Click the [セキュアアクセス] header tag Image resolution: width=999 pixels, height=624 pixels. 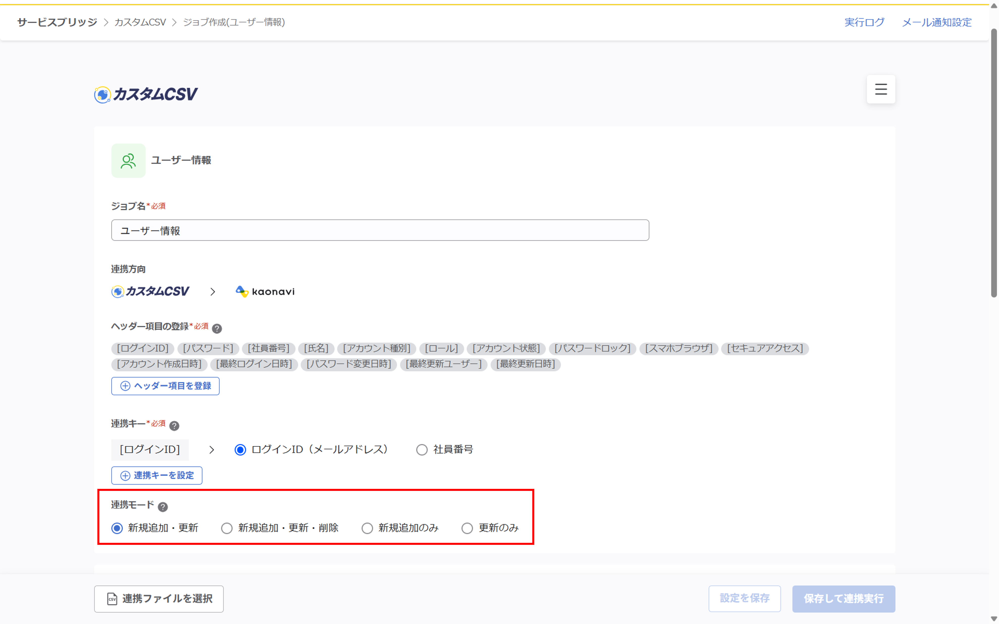765,349
